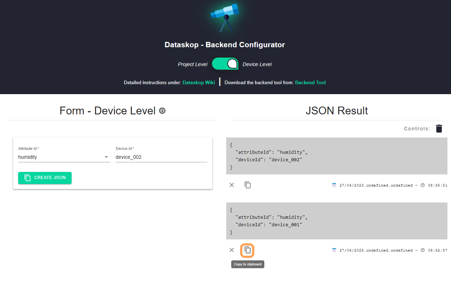This screenshot has height=303, width=451.
Task: Copy the device_001 JSON to clipboard
Action: (248, 250)
